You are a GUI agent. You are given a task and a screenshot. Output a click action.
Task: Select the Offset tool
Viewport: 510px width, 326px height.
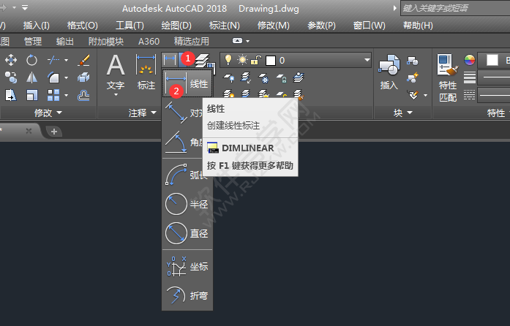(x=83, y=95)
